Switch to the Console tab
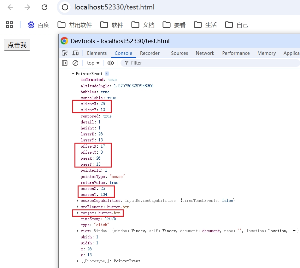 [123, 53]
